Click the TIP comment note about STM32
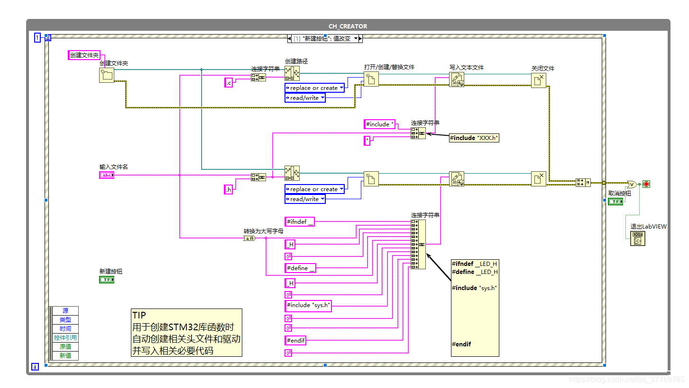The height and width of the screenshot is (388, 689). point(187,333)
